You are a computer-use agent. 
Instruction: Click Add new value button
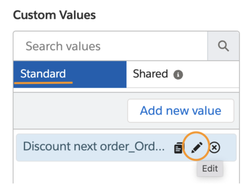(181, 111)
